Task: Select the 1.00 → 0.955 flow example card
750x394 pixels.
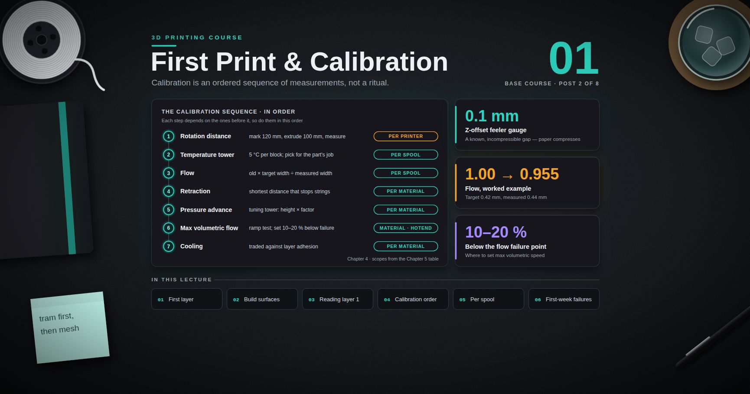Action: coord(527,183)
